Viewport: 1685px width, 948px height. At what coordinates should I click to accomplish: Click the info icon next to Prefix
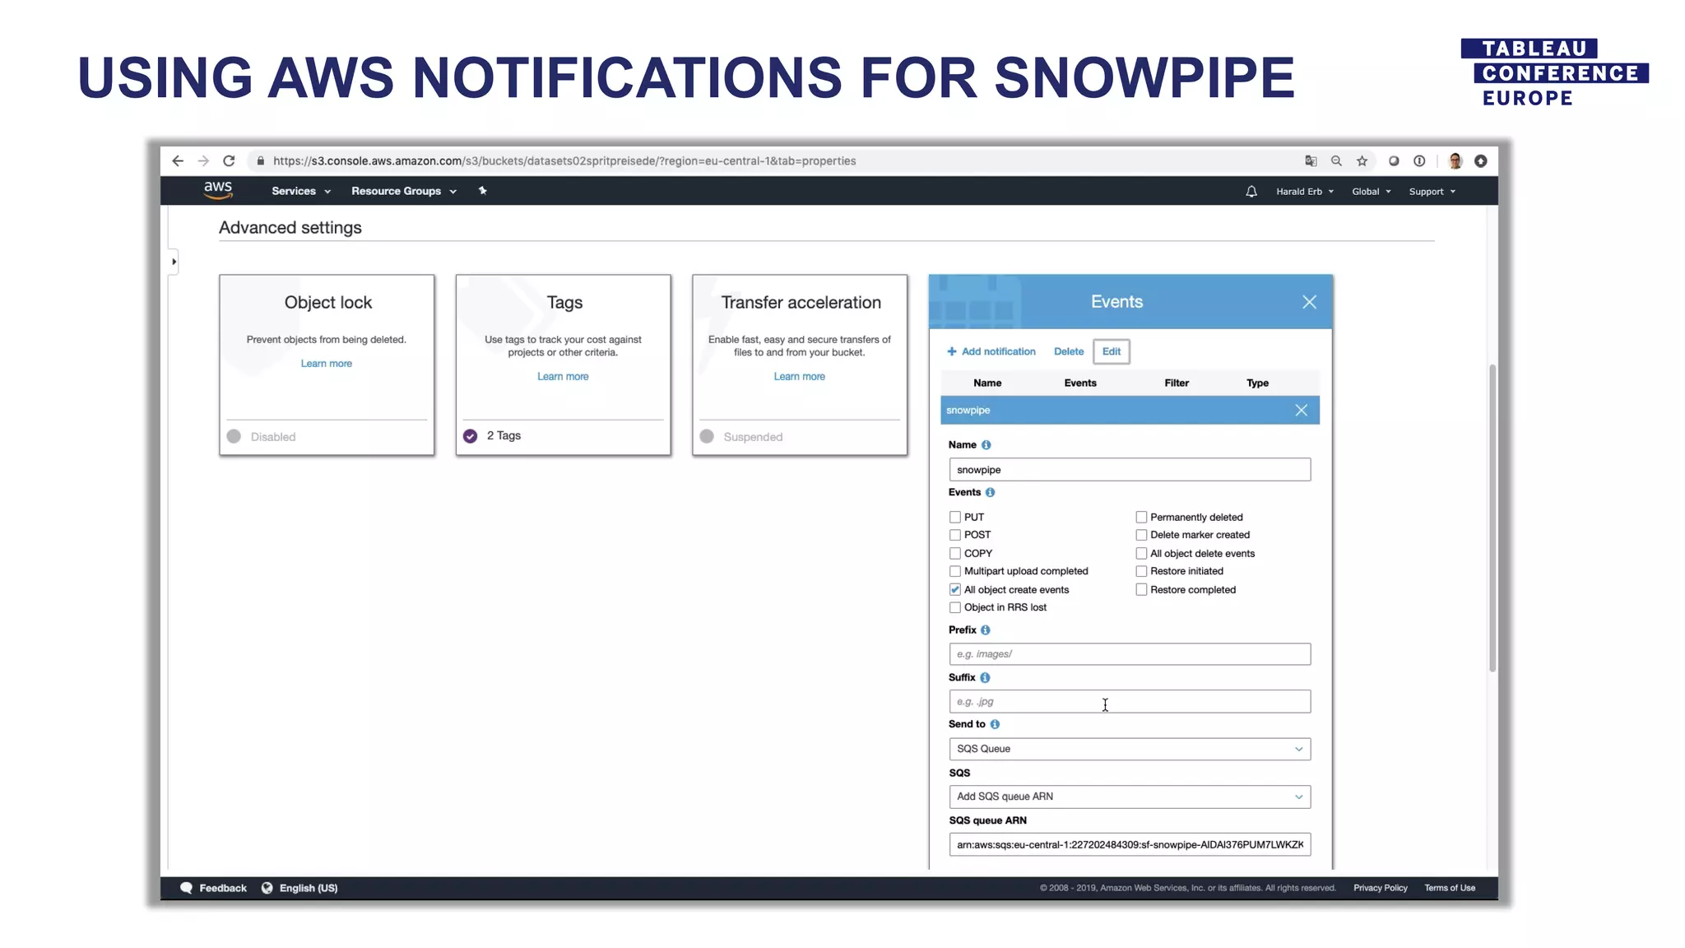coord(985,630)
